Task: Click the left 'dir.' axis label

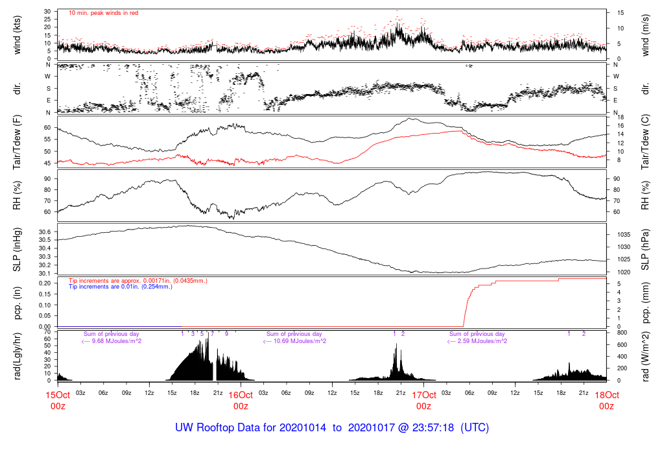Action: (17, 88)
